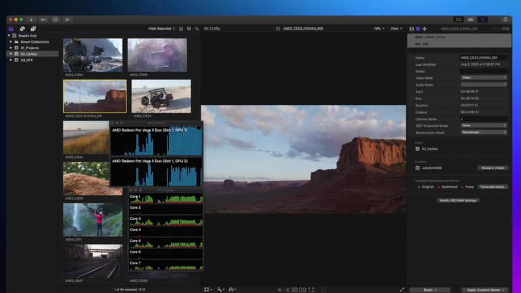
Task: Show the Libraries sidebar icon
Action: [x=11, y=29]
